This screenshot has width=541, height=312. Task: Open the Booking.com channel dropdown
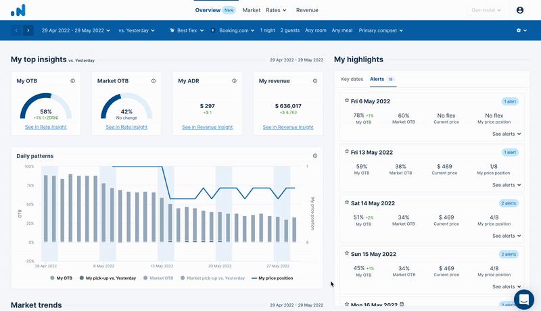233,30
